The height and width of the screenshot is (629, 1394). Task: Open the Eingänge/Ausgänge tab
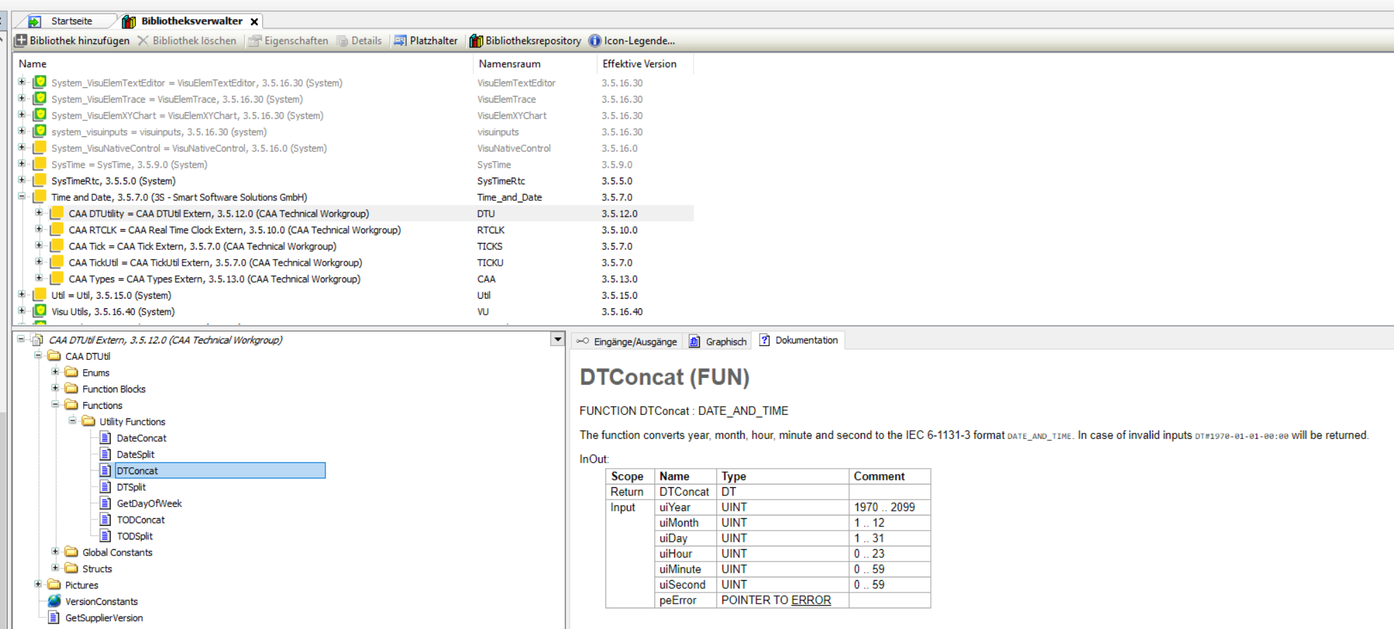627,341
